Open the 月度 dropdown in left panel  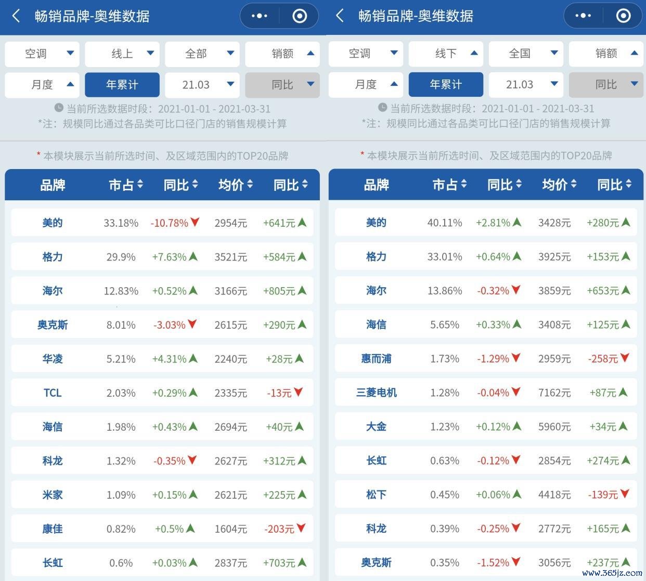point(42,85)
